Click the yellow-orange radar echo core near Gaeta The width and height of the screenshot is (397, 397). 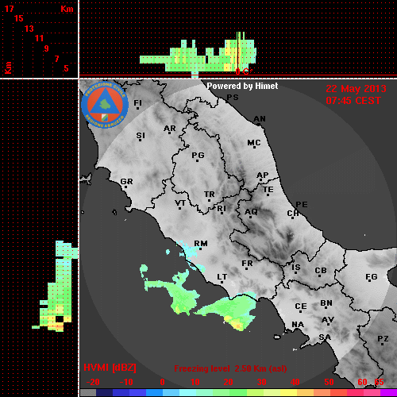[x=237, y=325]
